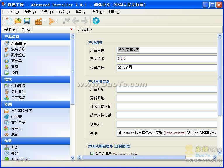Open the 工程 menu

tap(64, 12)
